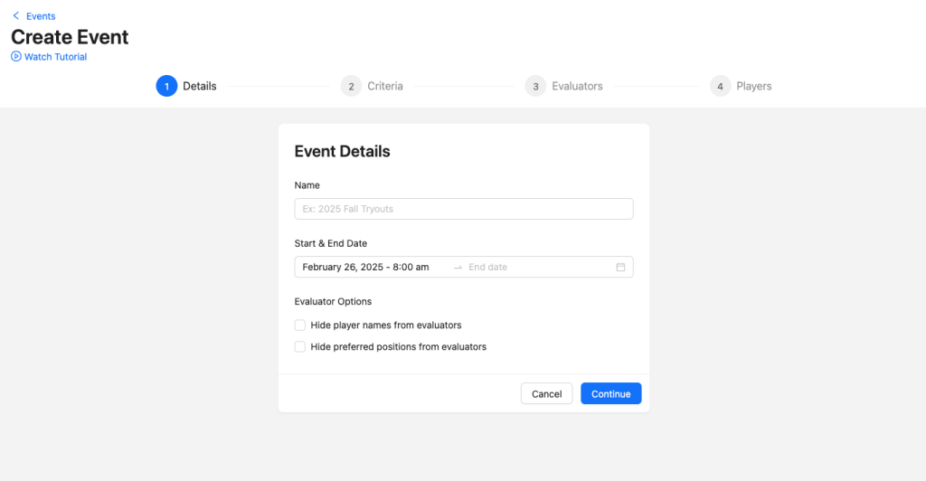Enable Hide player names from evaluators
The height and width of the screenshot is (481, 926).
300,325
